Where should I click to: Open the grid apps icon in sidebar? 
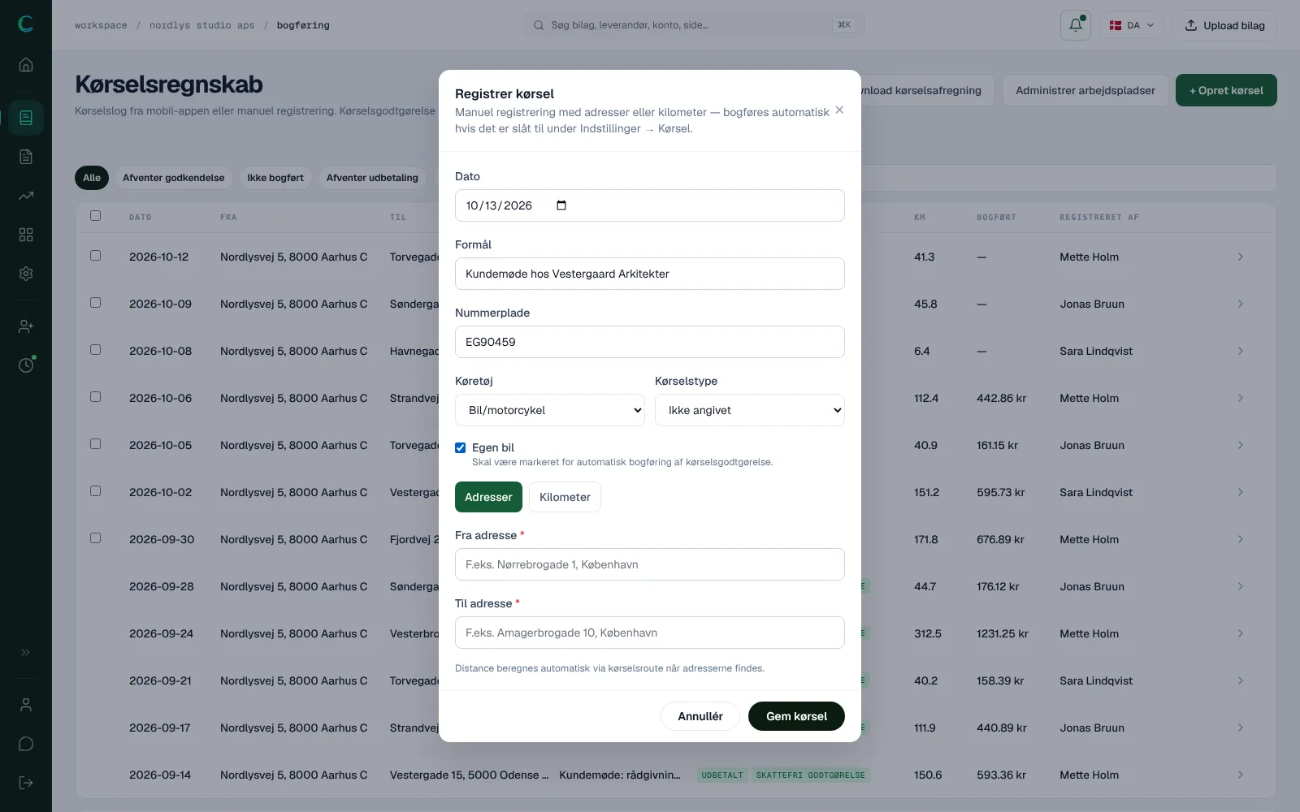[26, 235]
